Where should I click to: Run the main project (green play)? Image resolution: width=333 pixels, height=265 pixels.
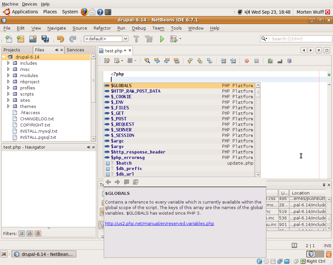click(162, 39)
